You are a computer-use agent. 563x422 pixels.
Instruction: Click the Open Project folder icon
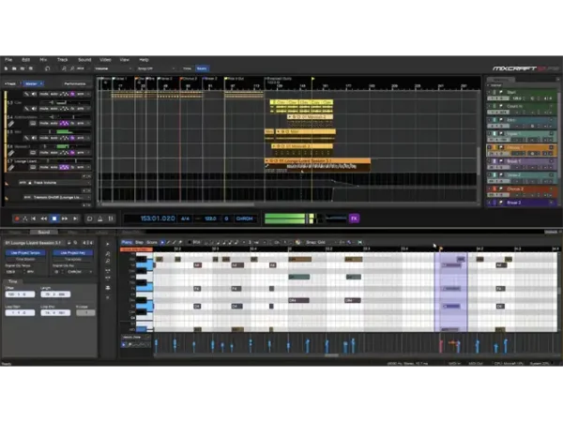(x=14, y=68)
